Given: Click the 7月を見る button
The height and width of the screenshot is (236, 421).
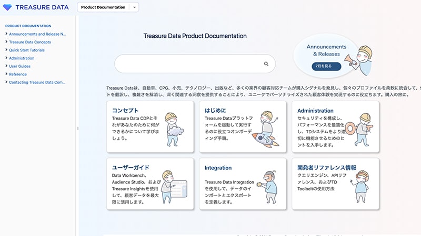Looking at the screenshot, I should (x=326, y=66).
